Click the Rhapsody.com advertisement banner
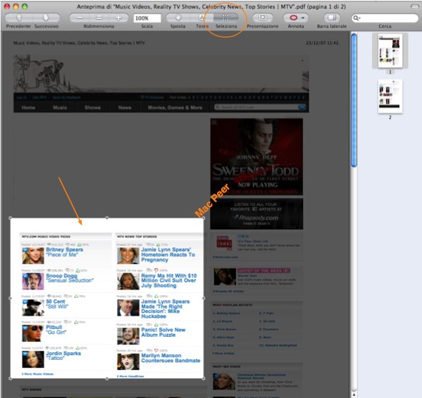Image resolution: width=422 pixels, height=398 pixels. (256, 214)
